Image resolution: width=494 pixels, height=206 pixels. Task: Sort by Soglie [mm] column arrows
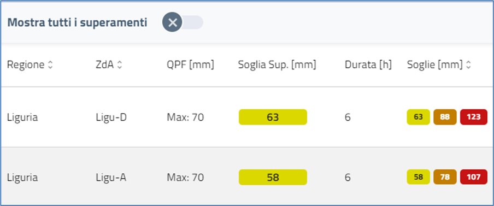tap(468, 65)
